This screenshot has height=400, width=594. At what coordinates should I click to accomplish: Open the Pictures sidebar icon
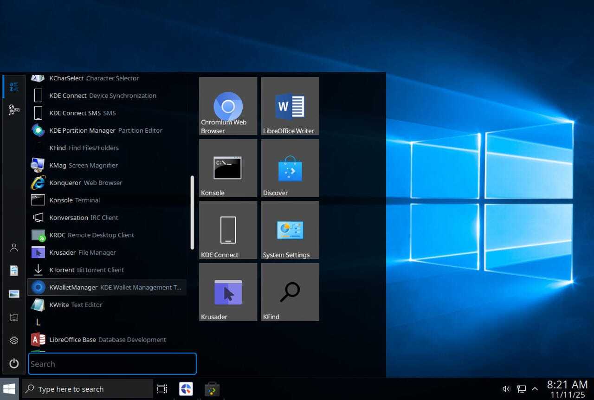pyautogui.click(x=14, y=294)
